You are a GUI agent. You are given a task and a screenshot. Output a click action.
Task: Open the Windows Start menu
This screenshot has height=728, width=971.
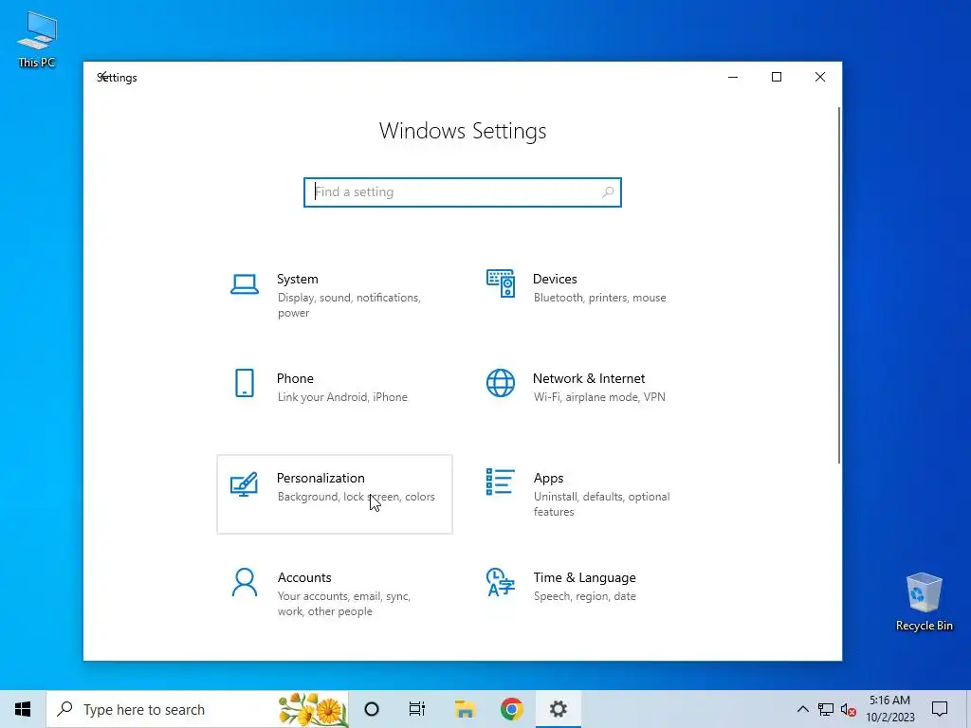tap(23, 709)
